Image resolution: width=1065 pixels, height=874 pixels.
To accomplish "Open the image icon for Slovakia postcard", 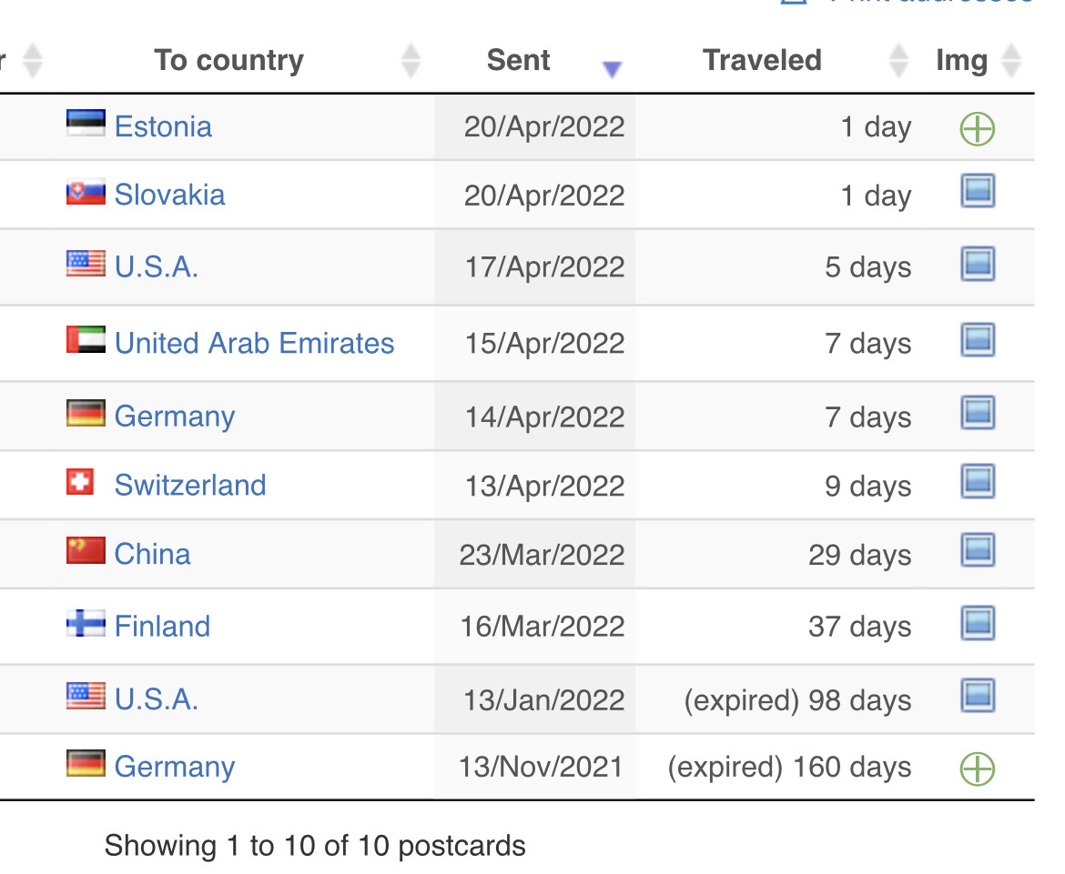I will (x=978, y=191).
